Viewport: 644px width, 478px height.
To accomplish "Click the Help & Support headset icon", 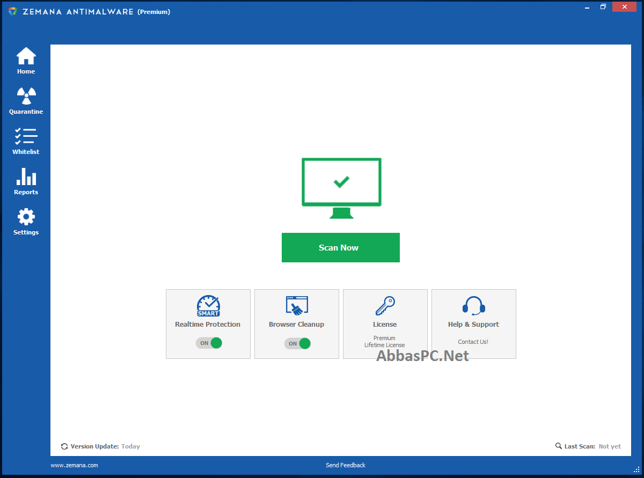I will (473, 305).
